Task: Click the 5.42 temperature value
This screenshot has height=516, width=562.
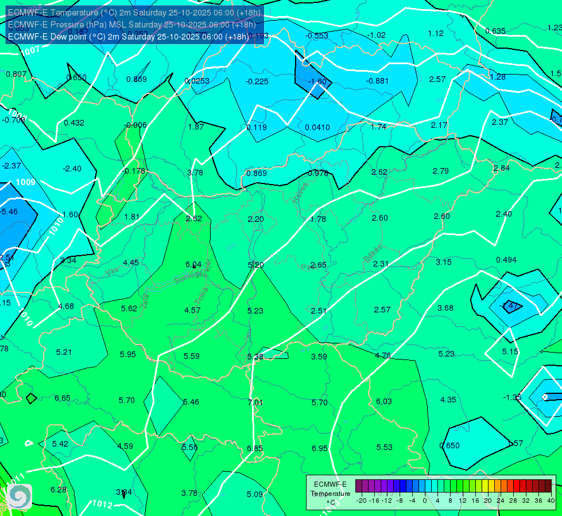Action: point(60,444)
